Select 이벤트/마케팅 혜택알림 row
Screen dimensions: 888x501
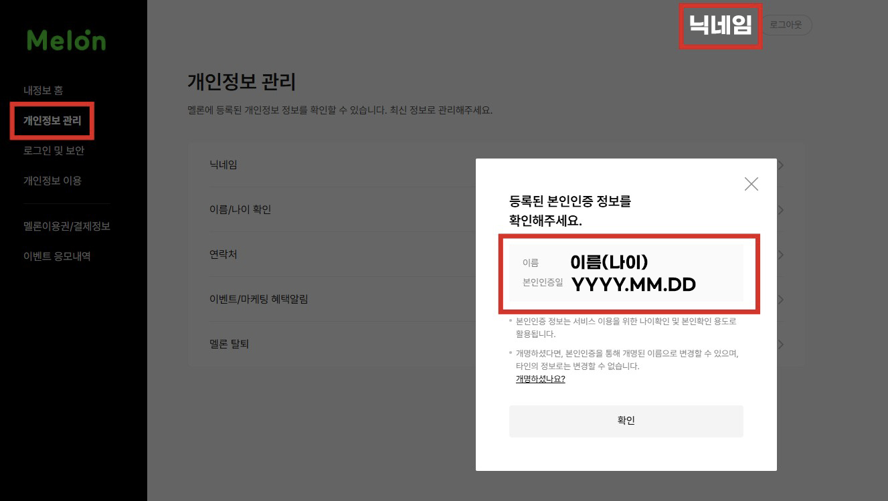click(258, 299)
